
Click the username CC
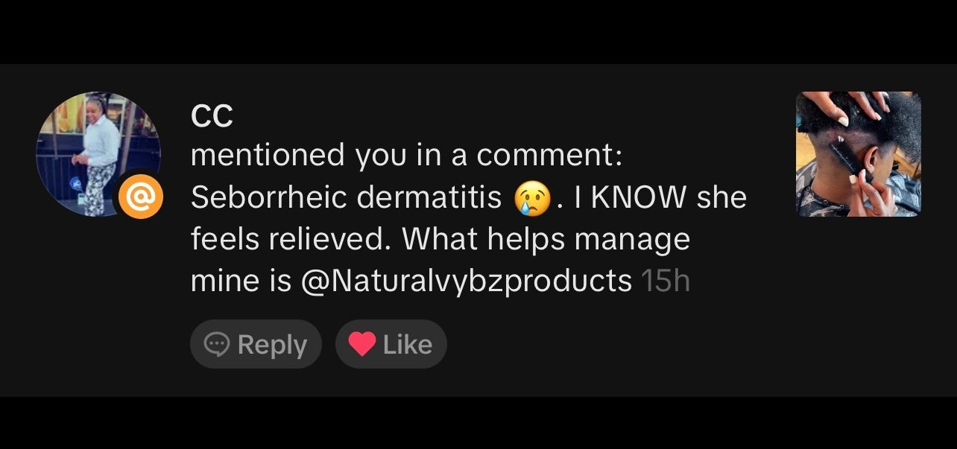click(x=212, y=115)
